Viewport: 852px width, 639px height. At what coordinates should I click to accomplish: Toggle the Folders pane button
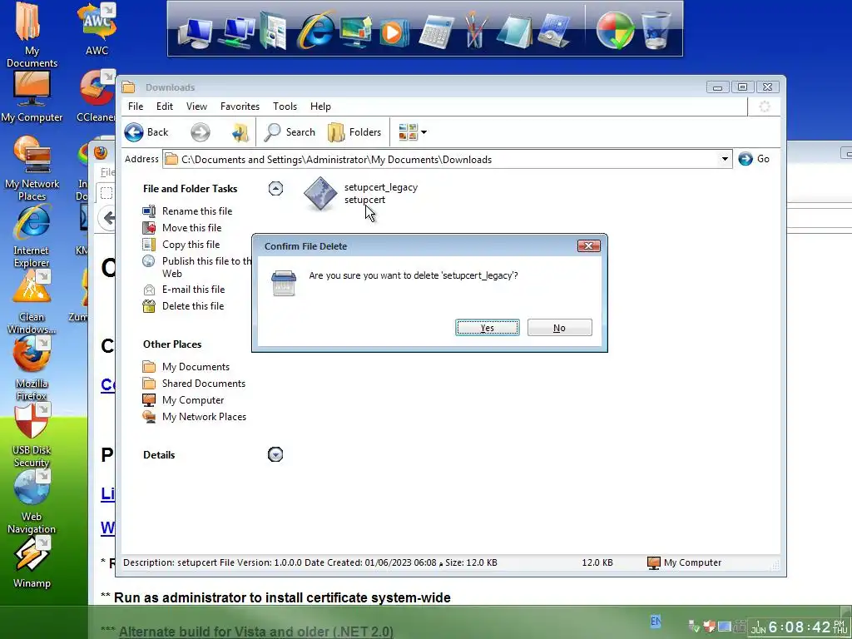354,132
